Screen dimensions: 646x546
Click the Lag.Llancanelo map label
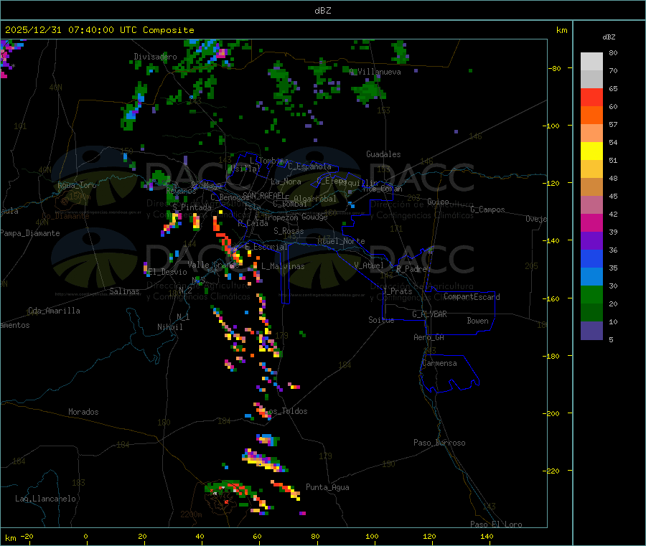(46, 499)
